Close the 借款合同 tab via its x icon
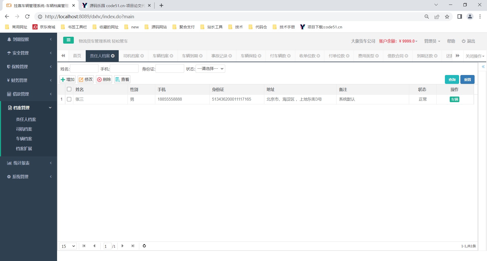 point(407,56)
